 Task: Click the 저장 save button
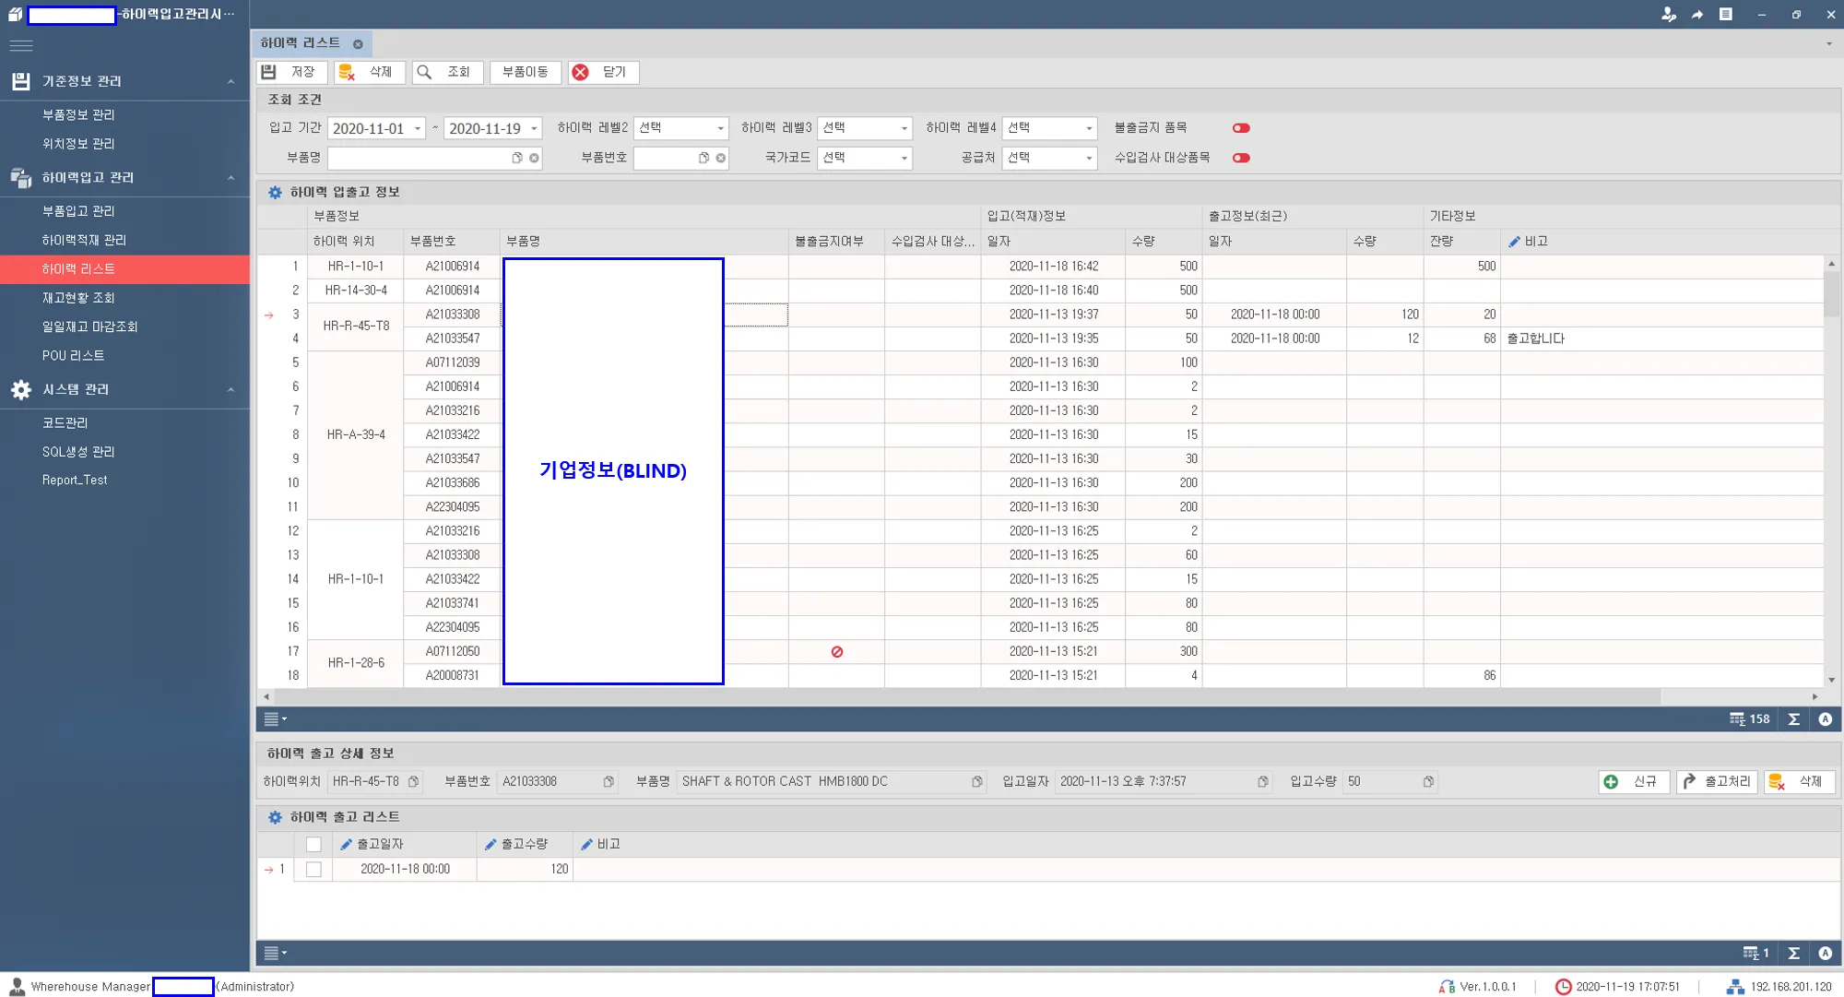point(291,72)
